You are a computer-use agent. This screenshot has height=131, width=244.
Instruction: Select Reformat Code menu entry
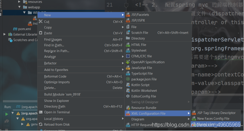[81, 76]
